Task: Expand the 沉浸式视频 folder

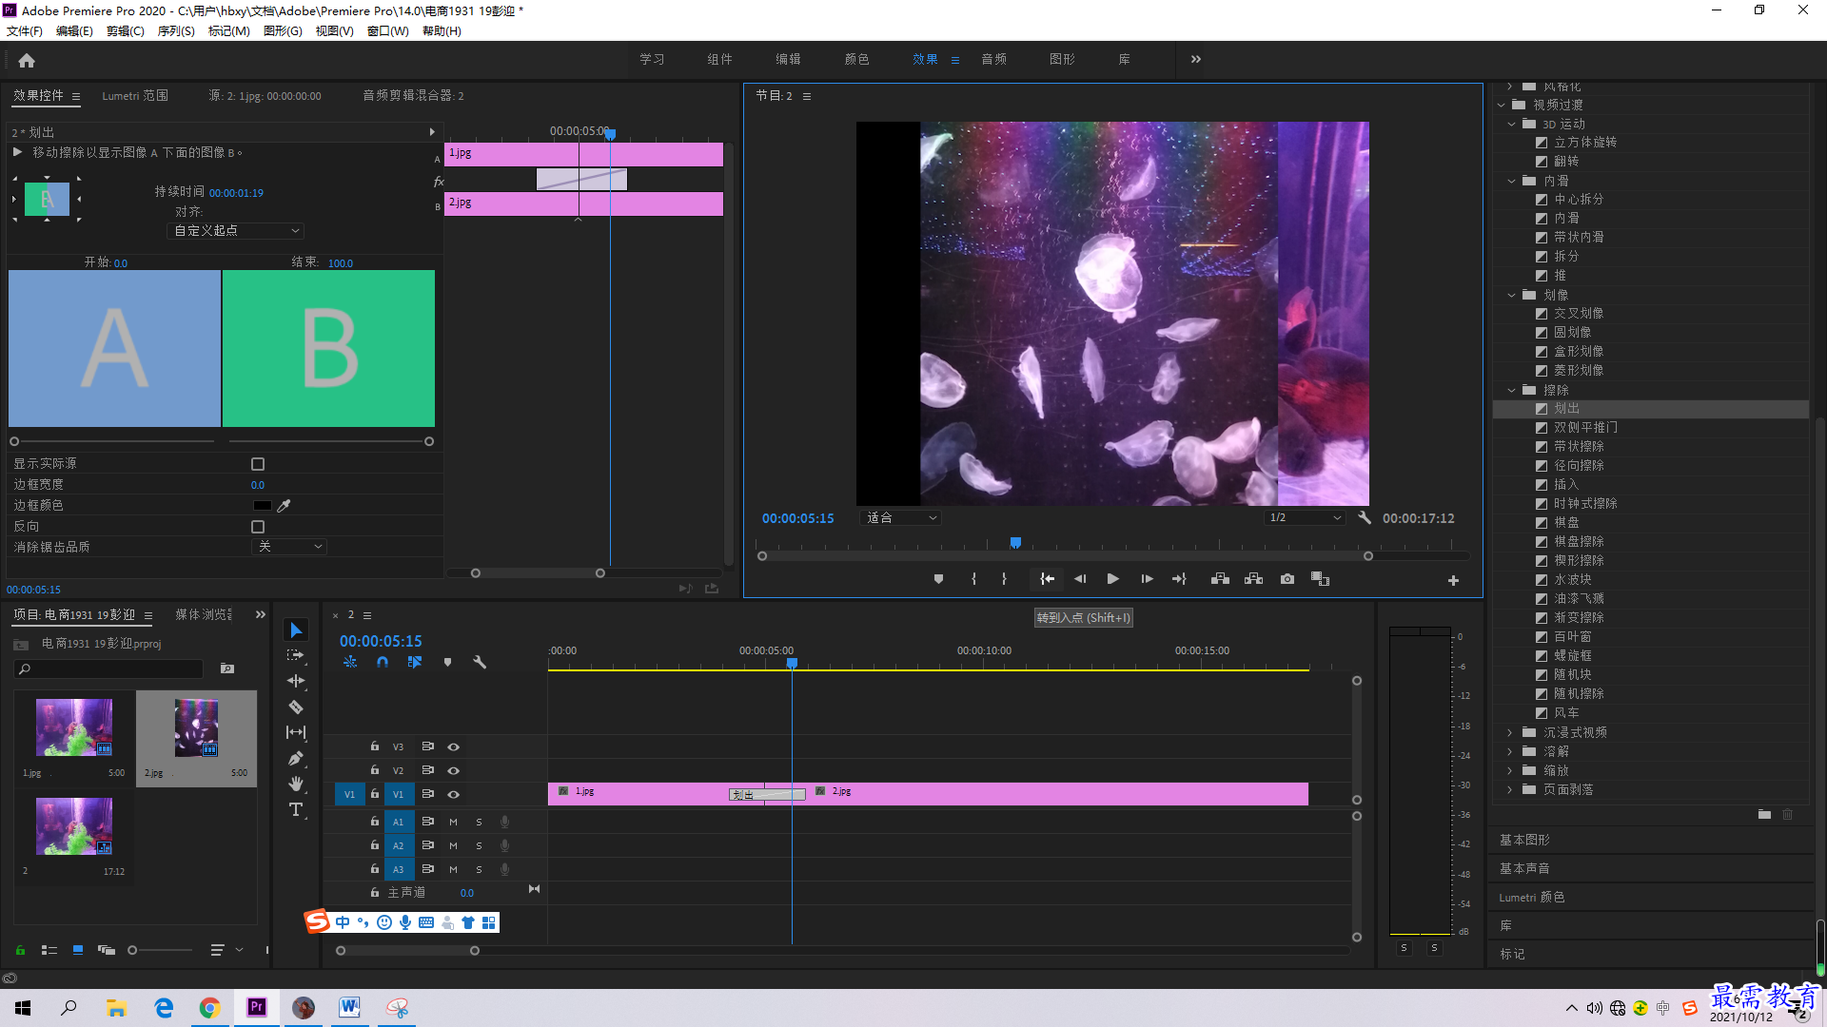Action: pos(1511,732)
